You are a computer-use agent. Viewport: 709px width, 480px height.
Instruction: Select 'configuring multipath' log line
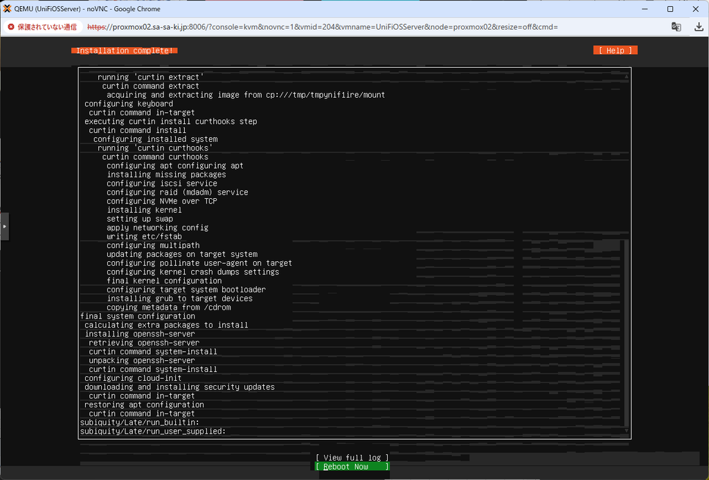[x=153, y=245]
